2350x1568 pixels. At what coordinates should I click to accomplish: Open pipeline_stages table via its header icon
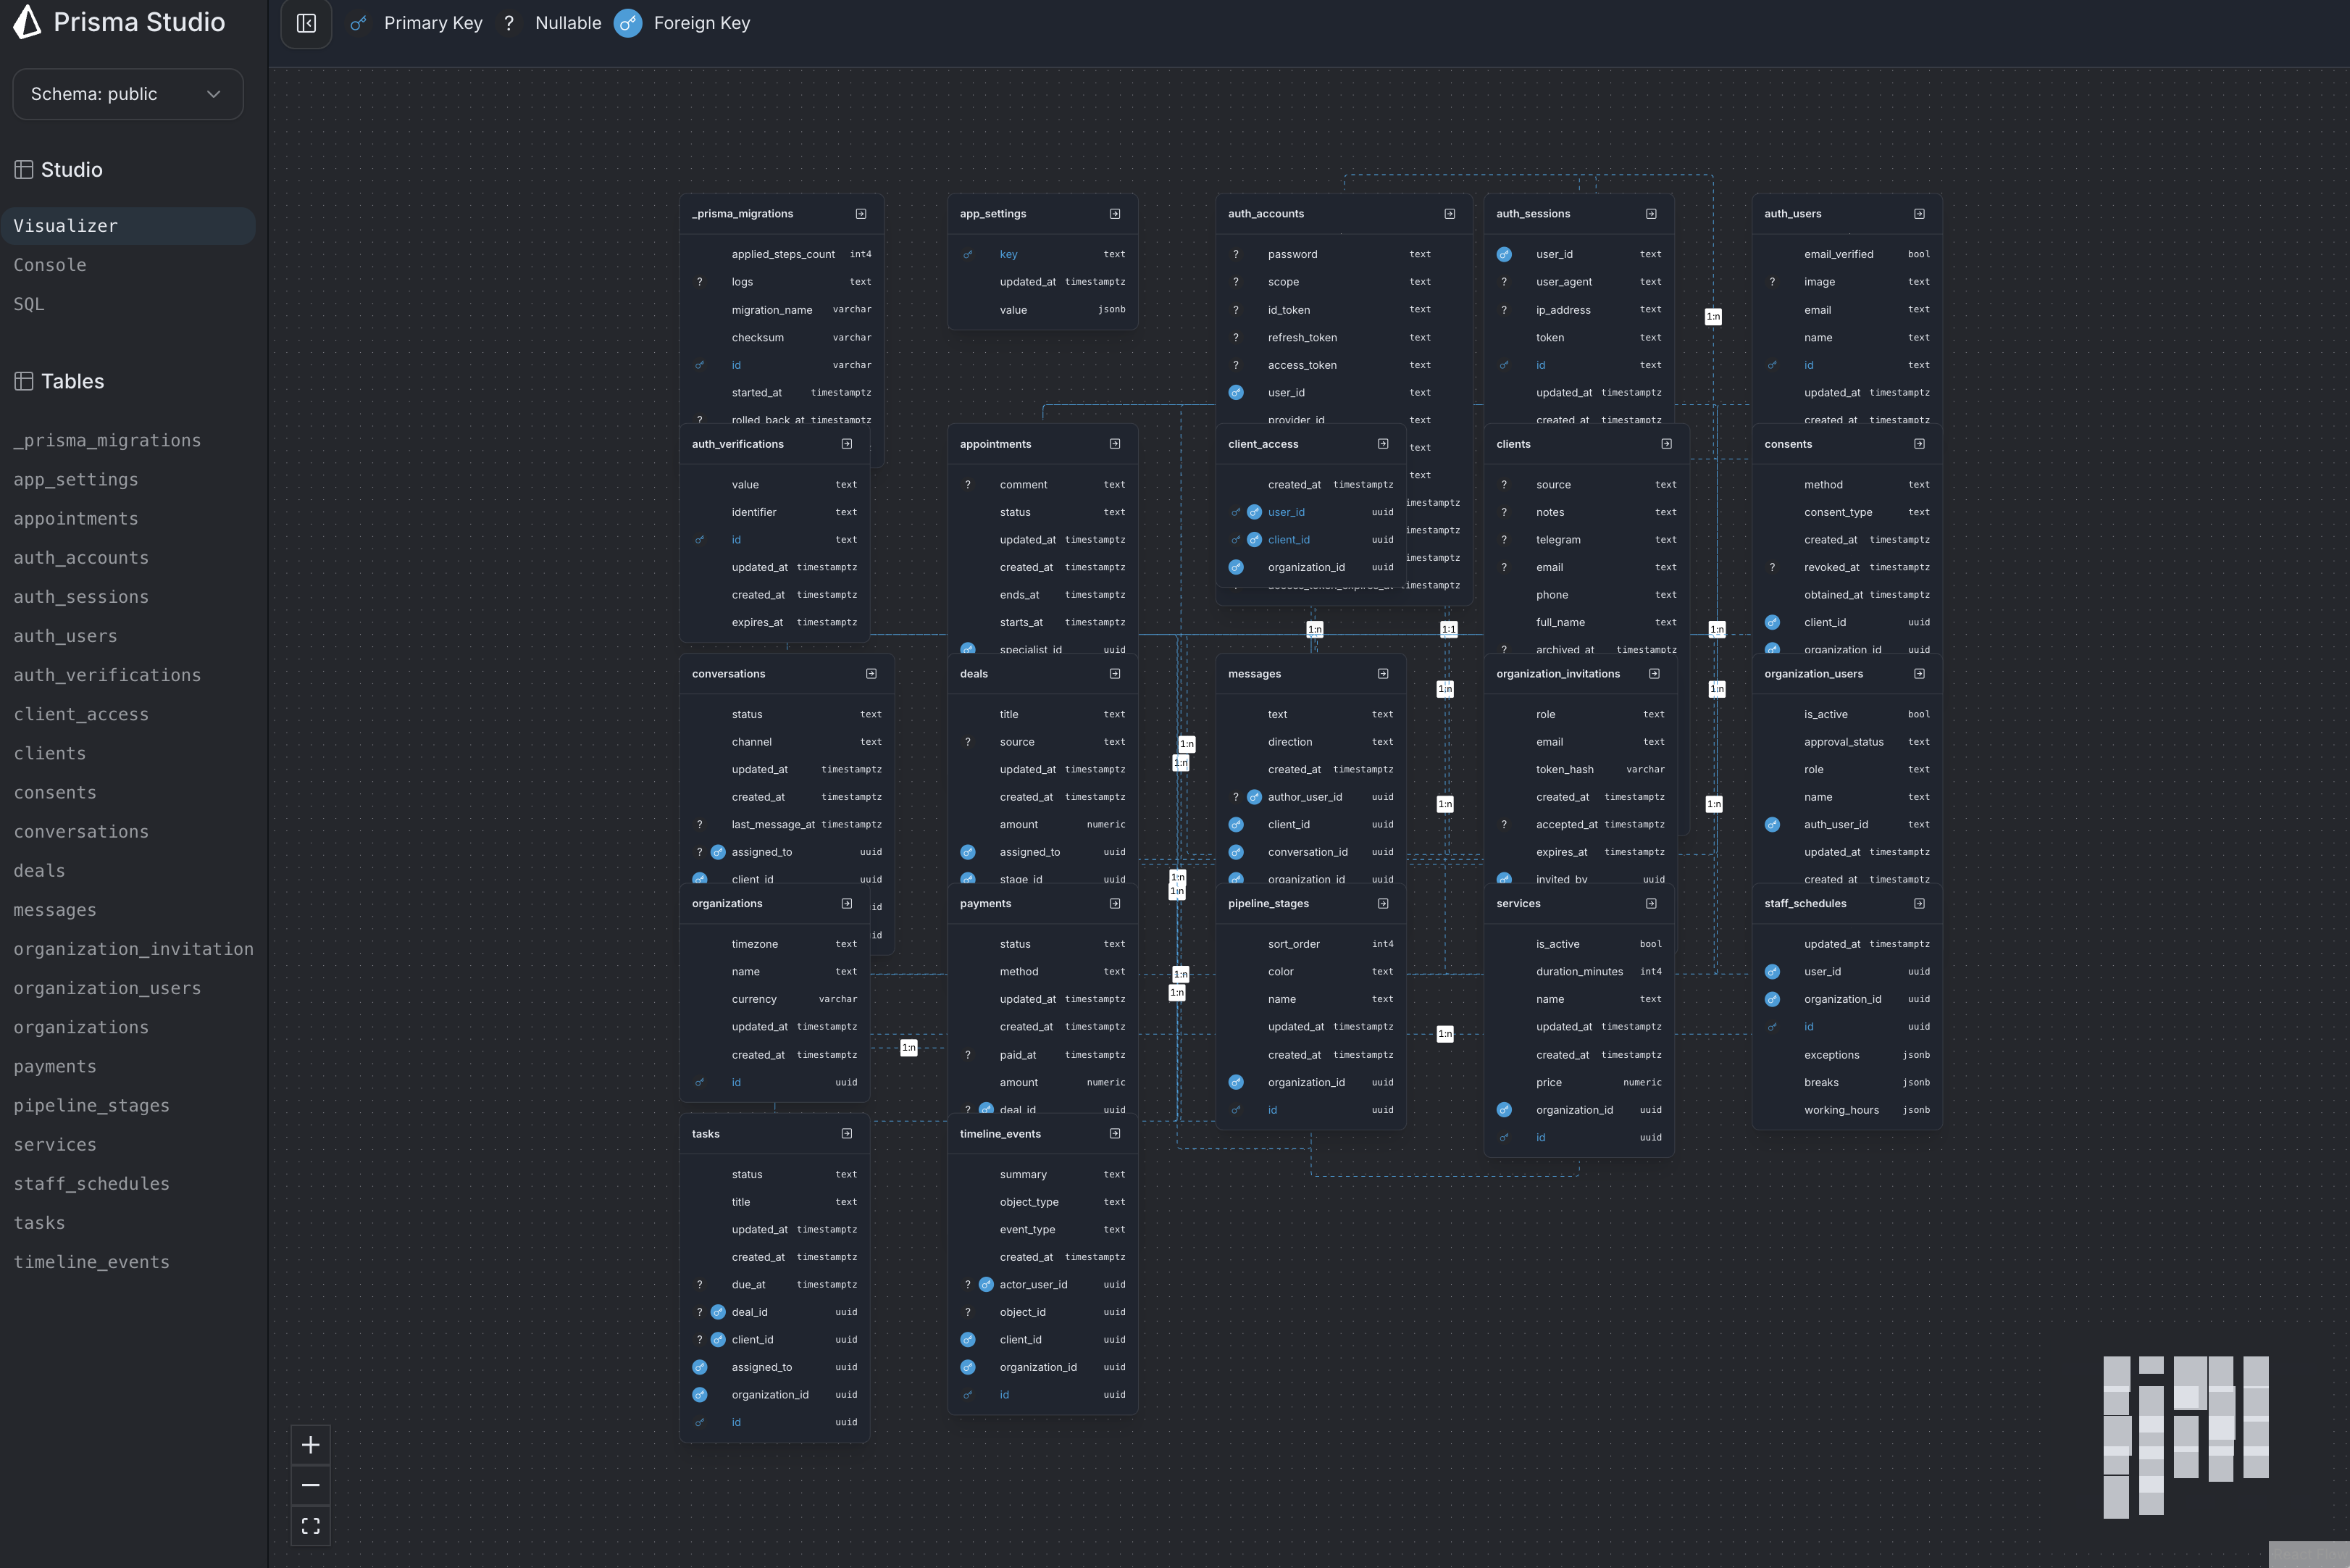[1384, 904]
